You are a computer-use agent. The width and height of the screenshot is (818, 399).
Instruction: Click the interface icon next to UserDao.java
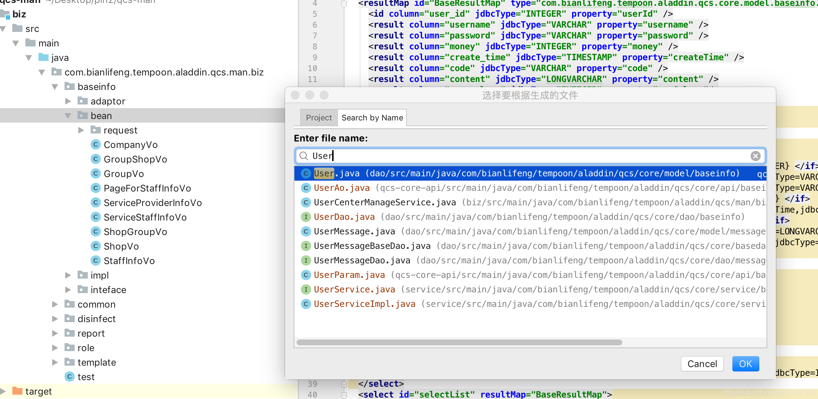click(x=306, y=217)
